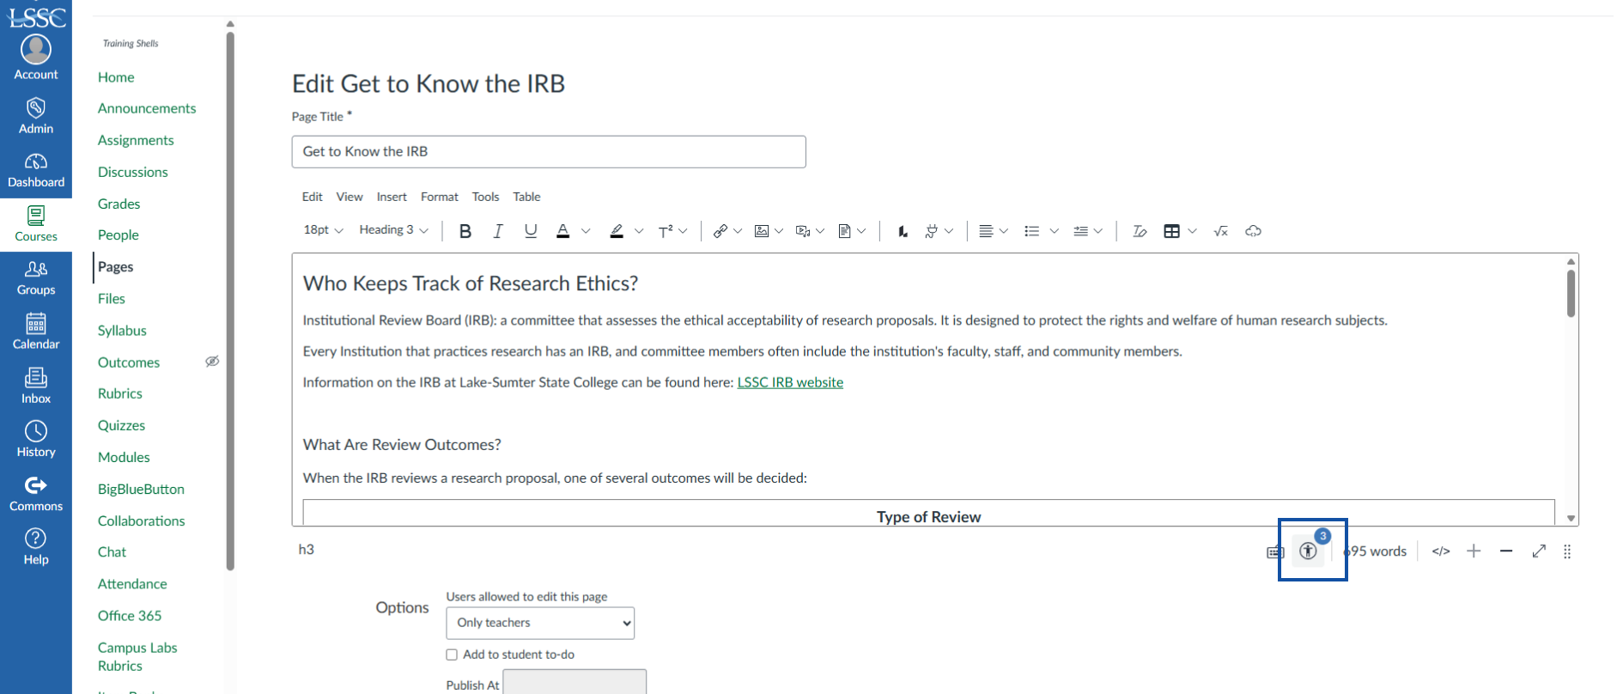Toggle Outcomes visibility eye icon
This screenshot has width=1617, height=694.
212,362
